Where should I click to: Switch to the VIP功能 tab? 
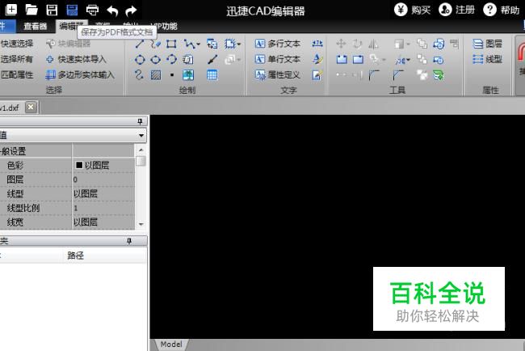coord(164,27)
